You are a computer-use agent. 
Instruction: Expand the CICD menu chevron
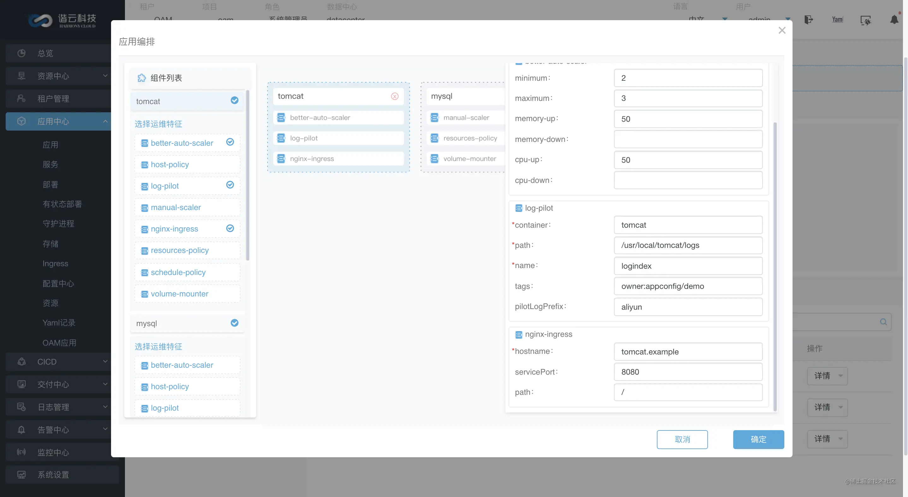(105, 361)
